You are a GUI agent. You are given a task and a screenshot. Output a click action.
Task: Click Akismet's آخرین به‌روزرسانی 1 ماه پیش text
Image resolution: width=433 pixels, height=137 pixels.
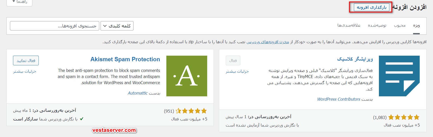45,110
